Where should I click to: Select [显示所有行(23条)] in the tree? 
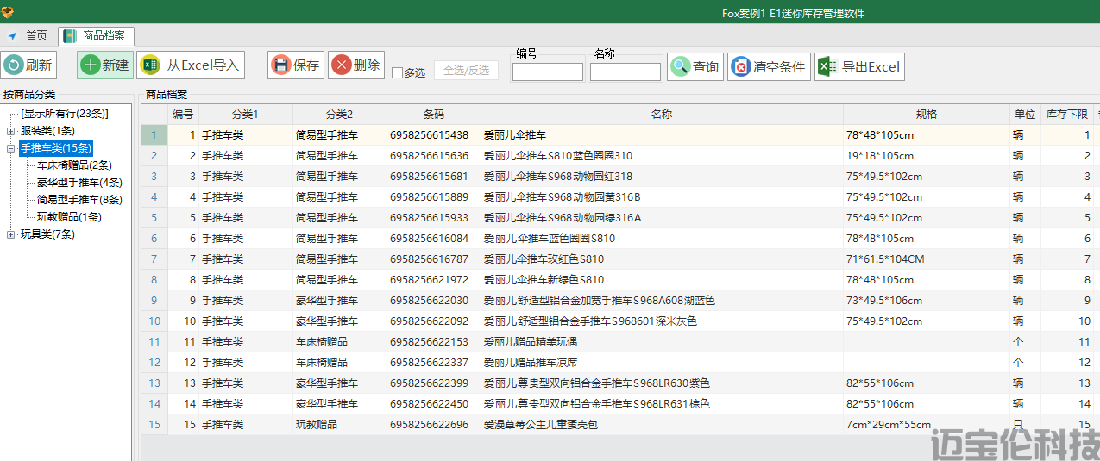click(x=65, y=114)
